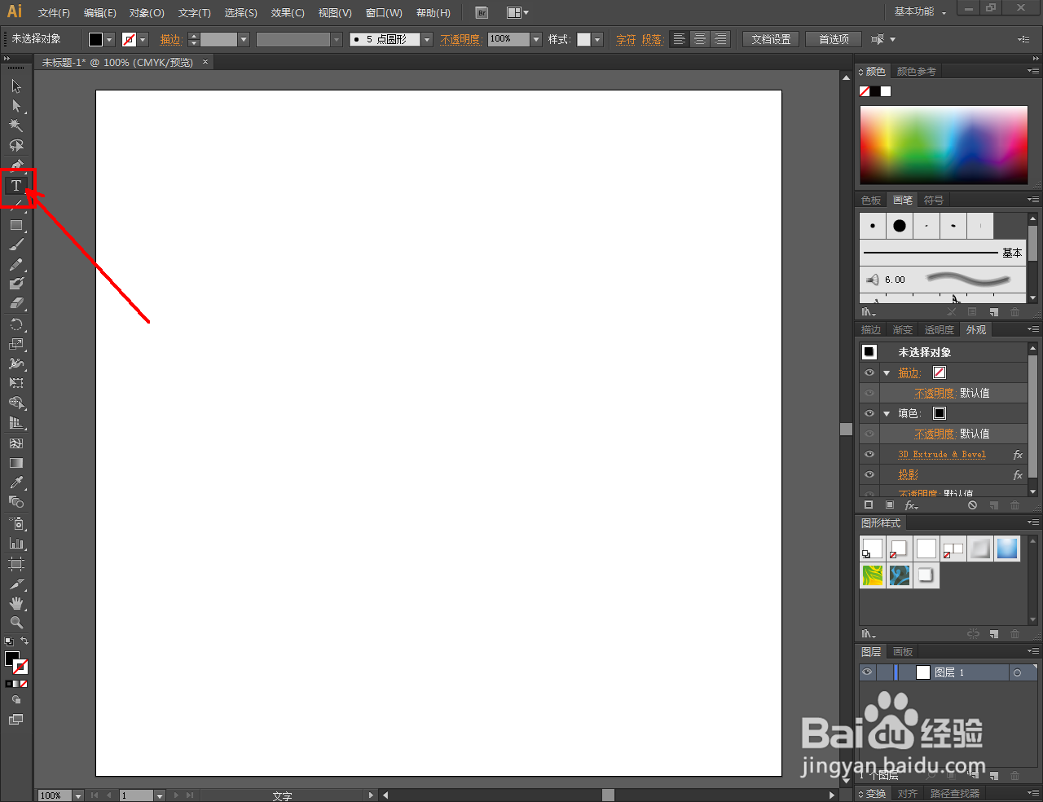Toggle target circle of 图层 1
Viewport: 1043px width, 802px height.
point(1017,672)
